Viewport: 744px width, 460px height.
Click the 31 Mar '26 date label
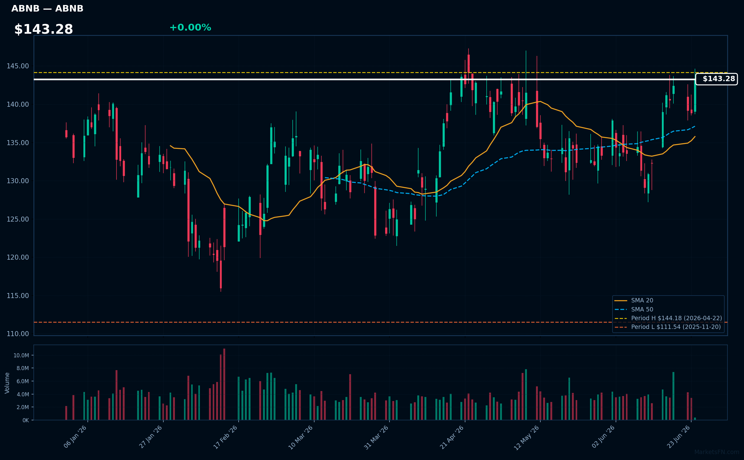[x=376, y=437]
